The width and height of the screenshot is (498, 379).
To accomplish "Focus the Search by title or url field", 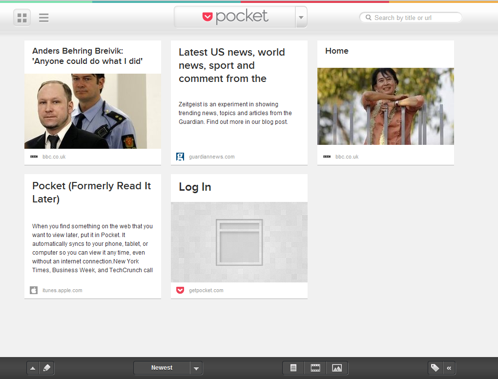I will pyautogui.click(x=411, y=18).
